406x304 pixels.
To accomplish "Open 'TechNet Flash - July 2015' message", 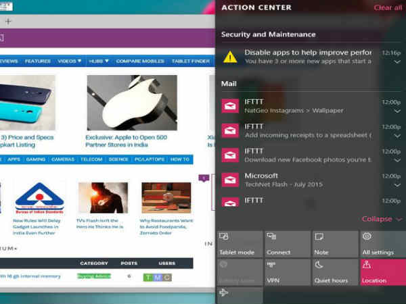I will 284,184.
